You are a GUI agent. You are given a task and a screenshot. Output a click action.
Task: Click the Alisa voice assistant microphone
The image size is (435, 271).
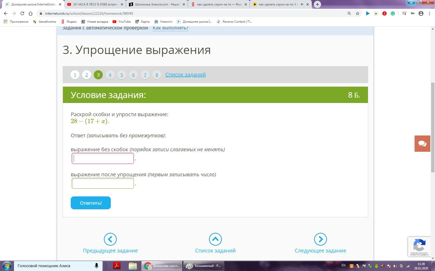[x=96, y=266]
